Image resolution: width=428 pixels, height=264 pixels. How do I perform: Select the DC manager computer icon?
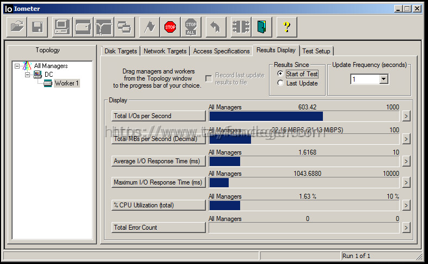(38, 74)
